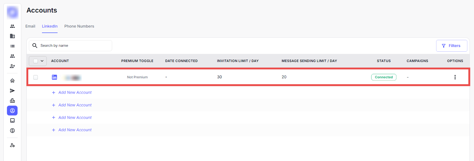The image size is (474, 161).
Task: Open the dollar sign billing icon
Action: [12, 131]
